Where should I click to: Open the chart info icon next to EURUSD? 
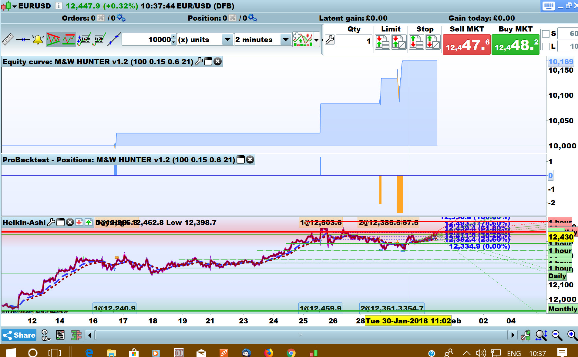(59, 6)
